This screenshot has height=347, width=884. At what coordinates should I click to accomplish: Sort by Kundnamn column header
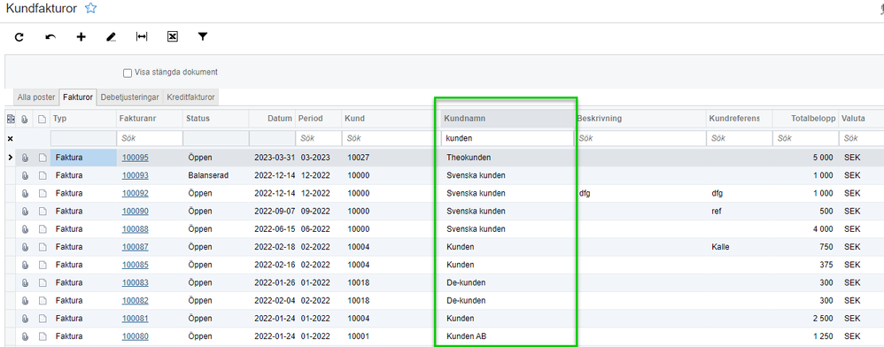(x=507, y=119)
